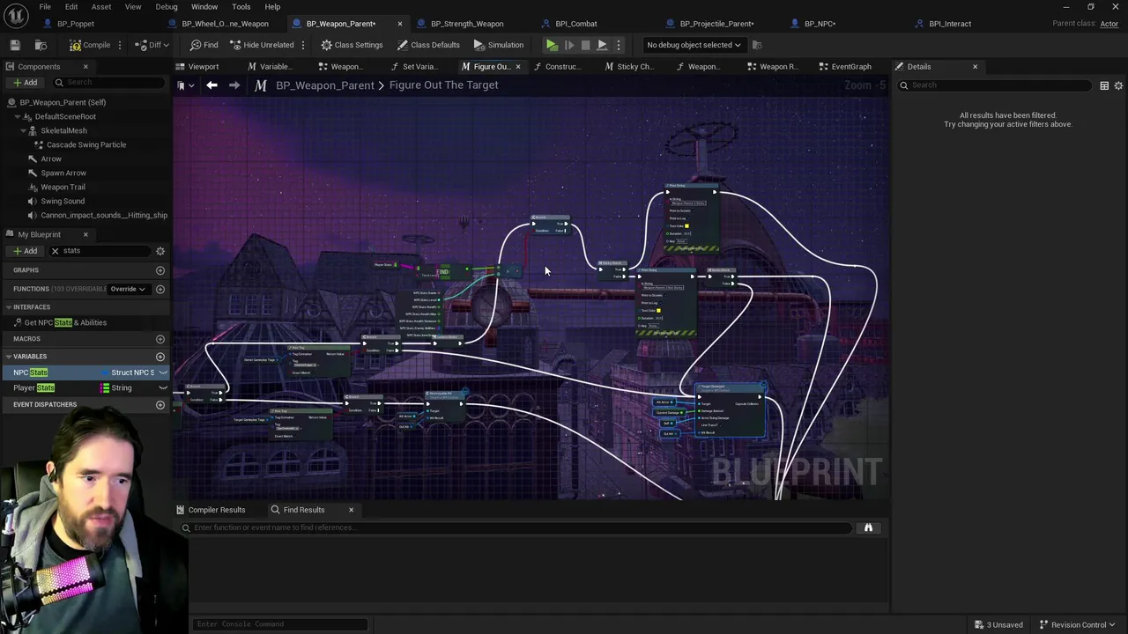Open the function Override dropdown
The width and height of the screenshot is (1128, 634).
coord(128,289)
